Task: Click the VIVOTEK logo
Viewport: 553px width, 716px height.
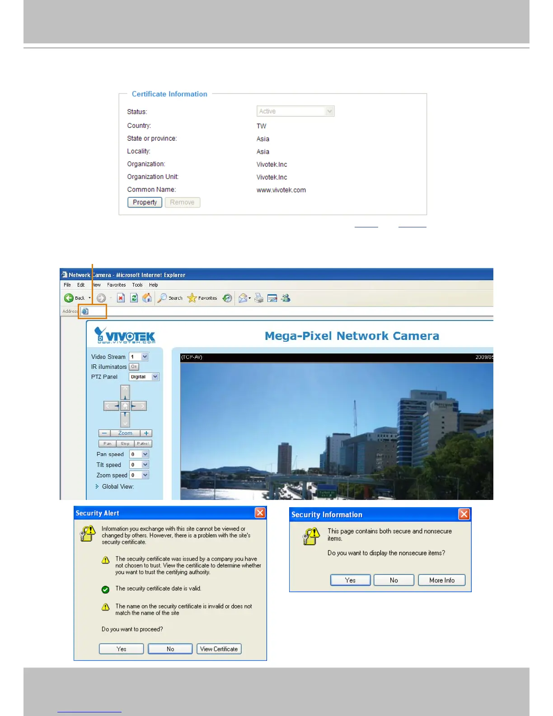Action: pyautogui.click(x=125, y=335)
